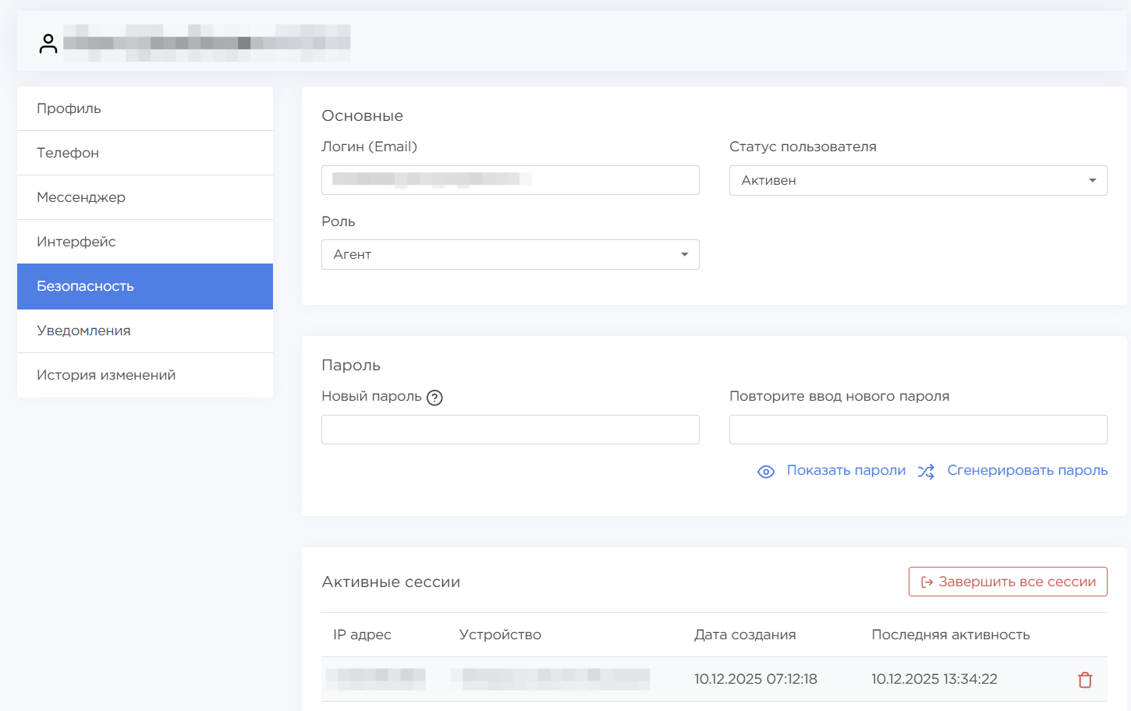
Task: Click the Показать пароли link text
Action: point(846,470)
